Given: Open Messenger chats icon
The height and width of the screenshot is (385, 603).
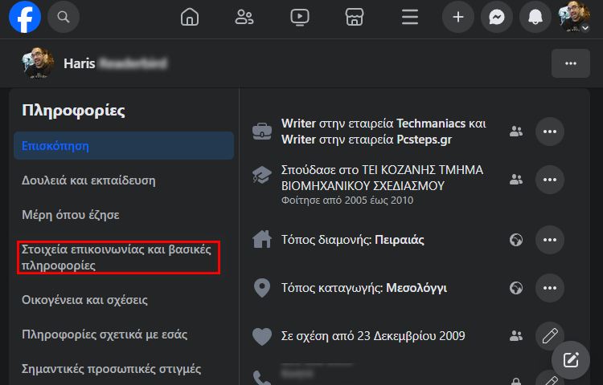Looking at the screenshot, I should click(x=497, y=17).
